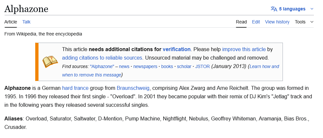Screen dimensions: 323x138
Task: Select the Read tab
Action: click(x=241, y=22)
